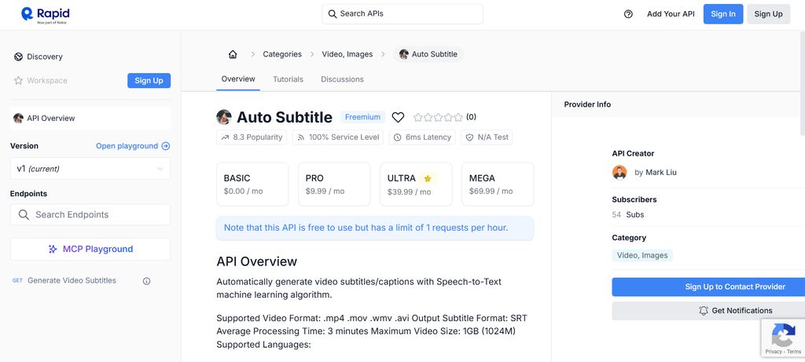Click the popularity trend icon
This screenshot has height=362, width=805.
click(225, 137)
